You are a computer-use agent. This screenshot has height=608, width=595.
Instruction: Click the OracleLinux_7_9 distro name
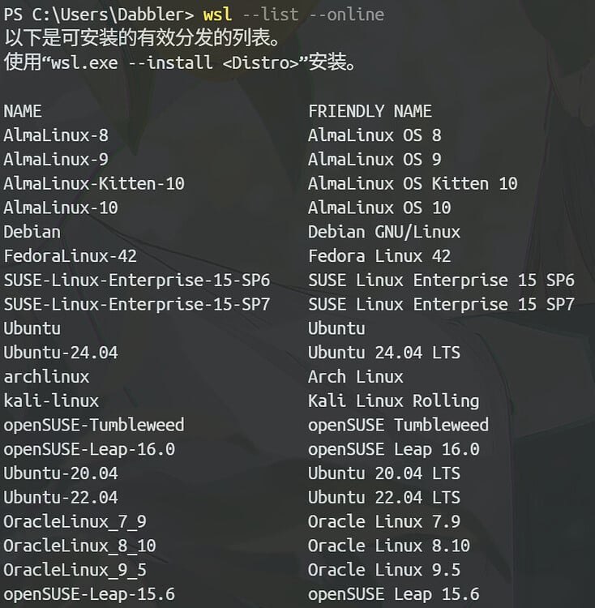tap(75, 521)
